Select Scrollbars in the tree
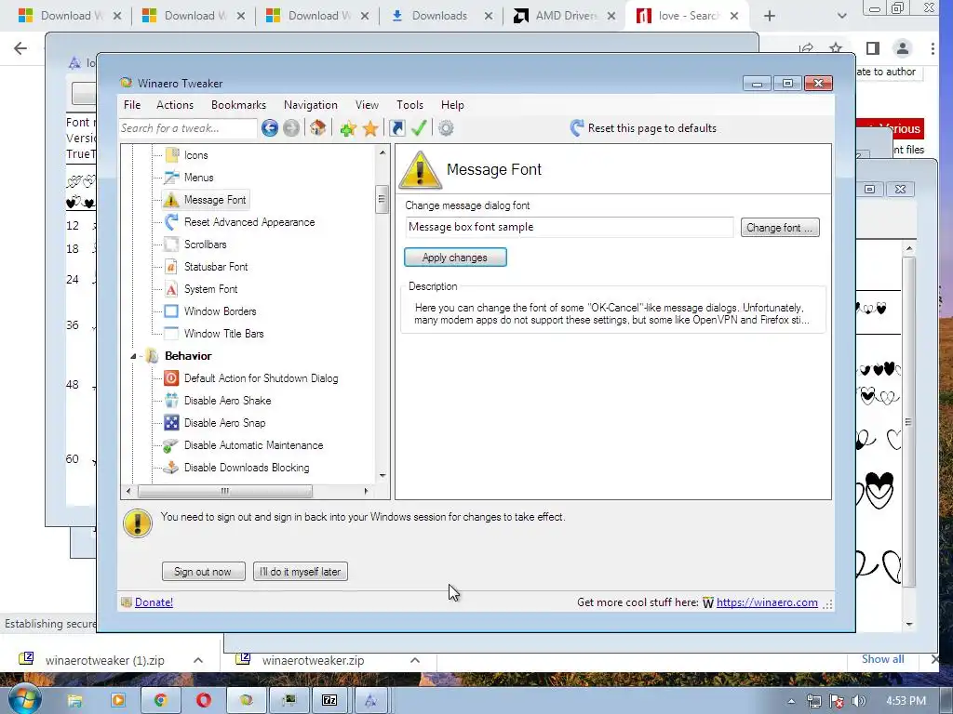Screen dimensions: 953x714 tap(206, 245)
